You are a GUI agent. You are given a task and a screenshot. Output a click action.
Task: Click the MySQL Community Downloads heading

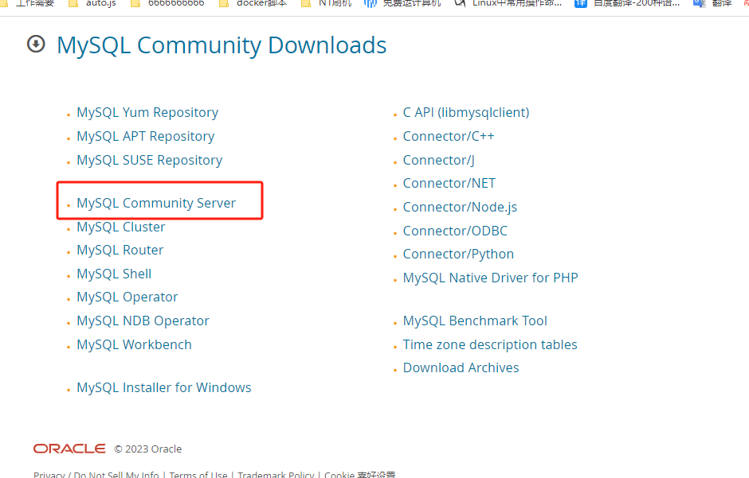coord(222,45)
